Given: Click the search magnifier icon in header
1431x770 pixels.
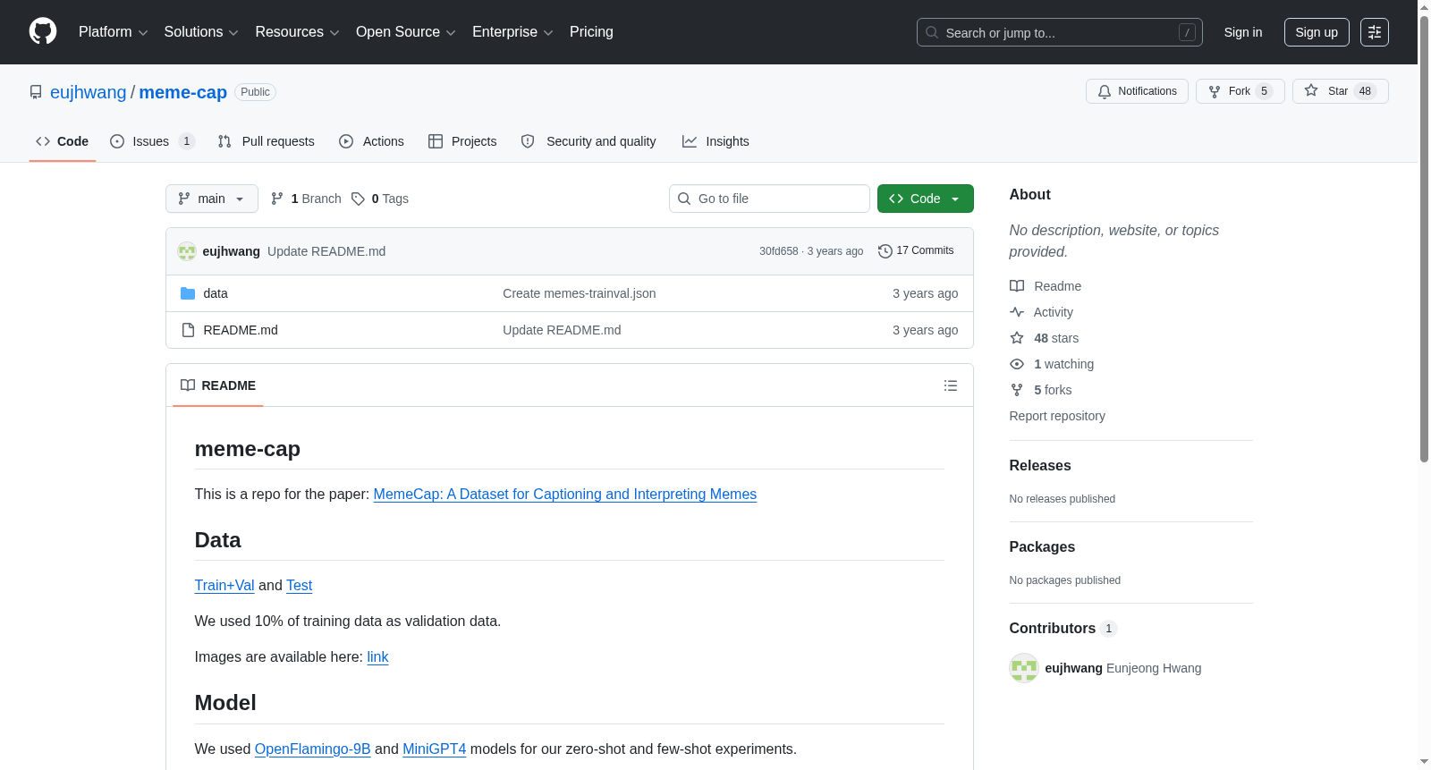Looking at the screenshot, I should pyautogui.click(x=932, y=32).
